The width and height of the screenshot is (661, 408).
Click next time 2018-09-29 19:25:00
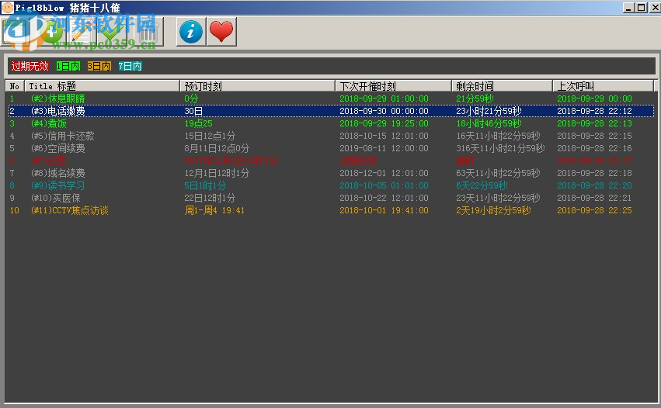(384, 123)
